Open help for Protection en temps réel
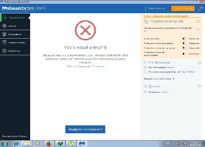 tap(198, 21)
